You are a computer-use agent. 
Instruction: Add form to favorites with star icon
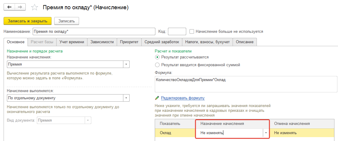[x=35, y=7]
